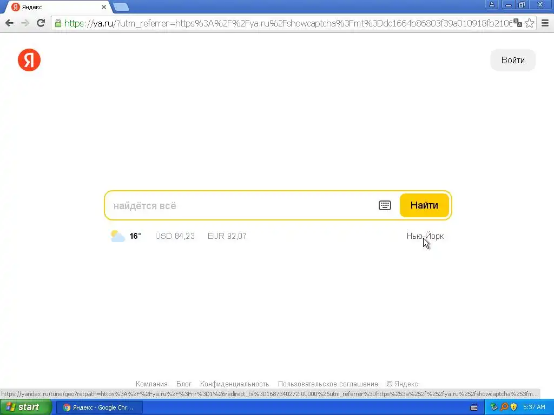Click the weather cloud icon
The image size is (554, 415).
(117, 236)
